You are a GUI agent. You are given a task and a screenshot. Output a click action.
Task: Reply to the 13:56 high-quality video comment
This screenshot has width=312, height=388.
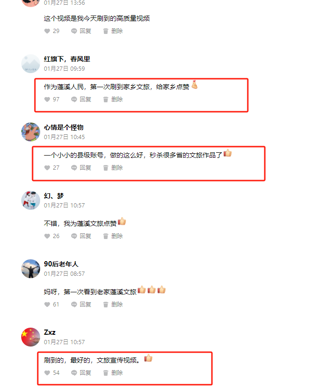81,31
